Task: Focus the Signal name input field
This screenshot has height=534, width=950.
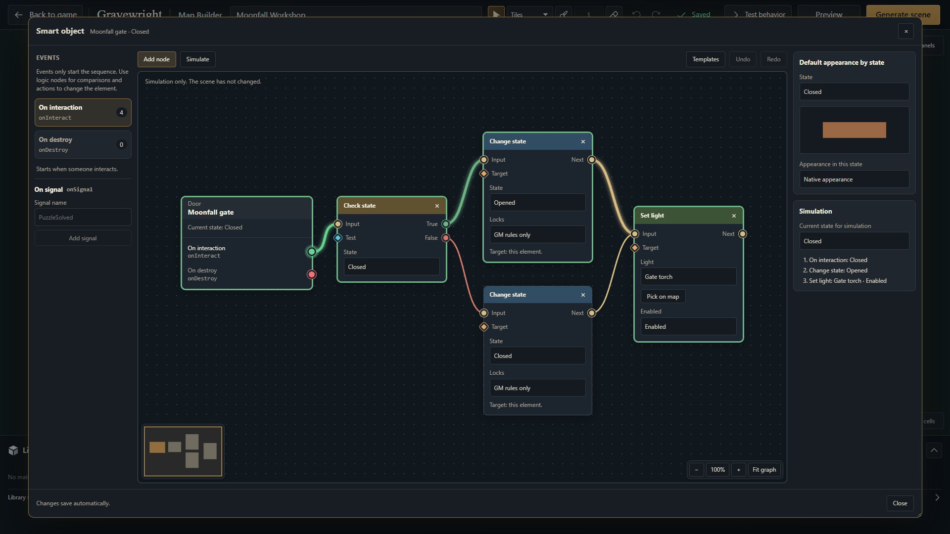Action: point(83,218)
